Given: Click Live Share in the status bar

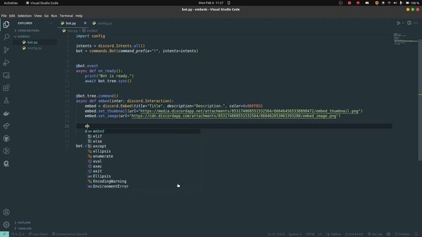Looking at the screenshot, I should [x=38, y=234].
